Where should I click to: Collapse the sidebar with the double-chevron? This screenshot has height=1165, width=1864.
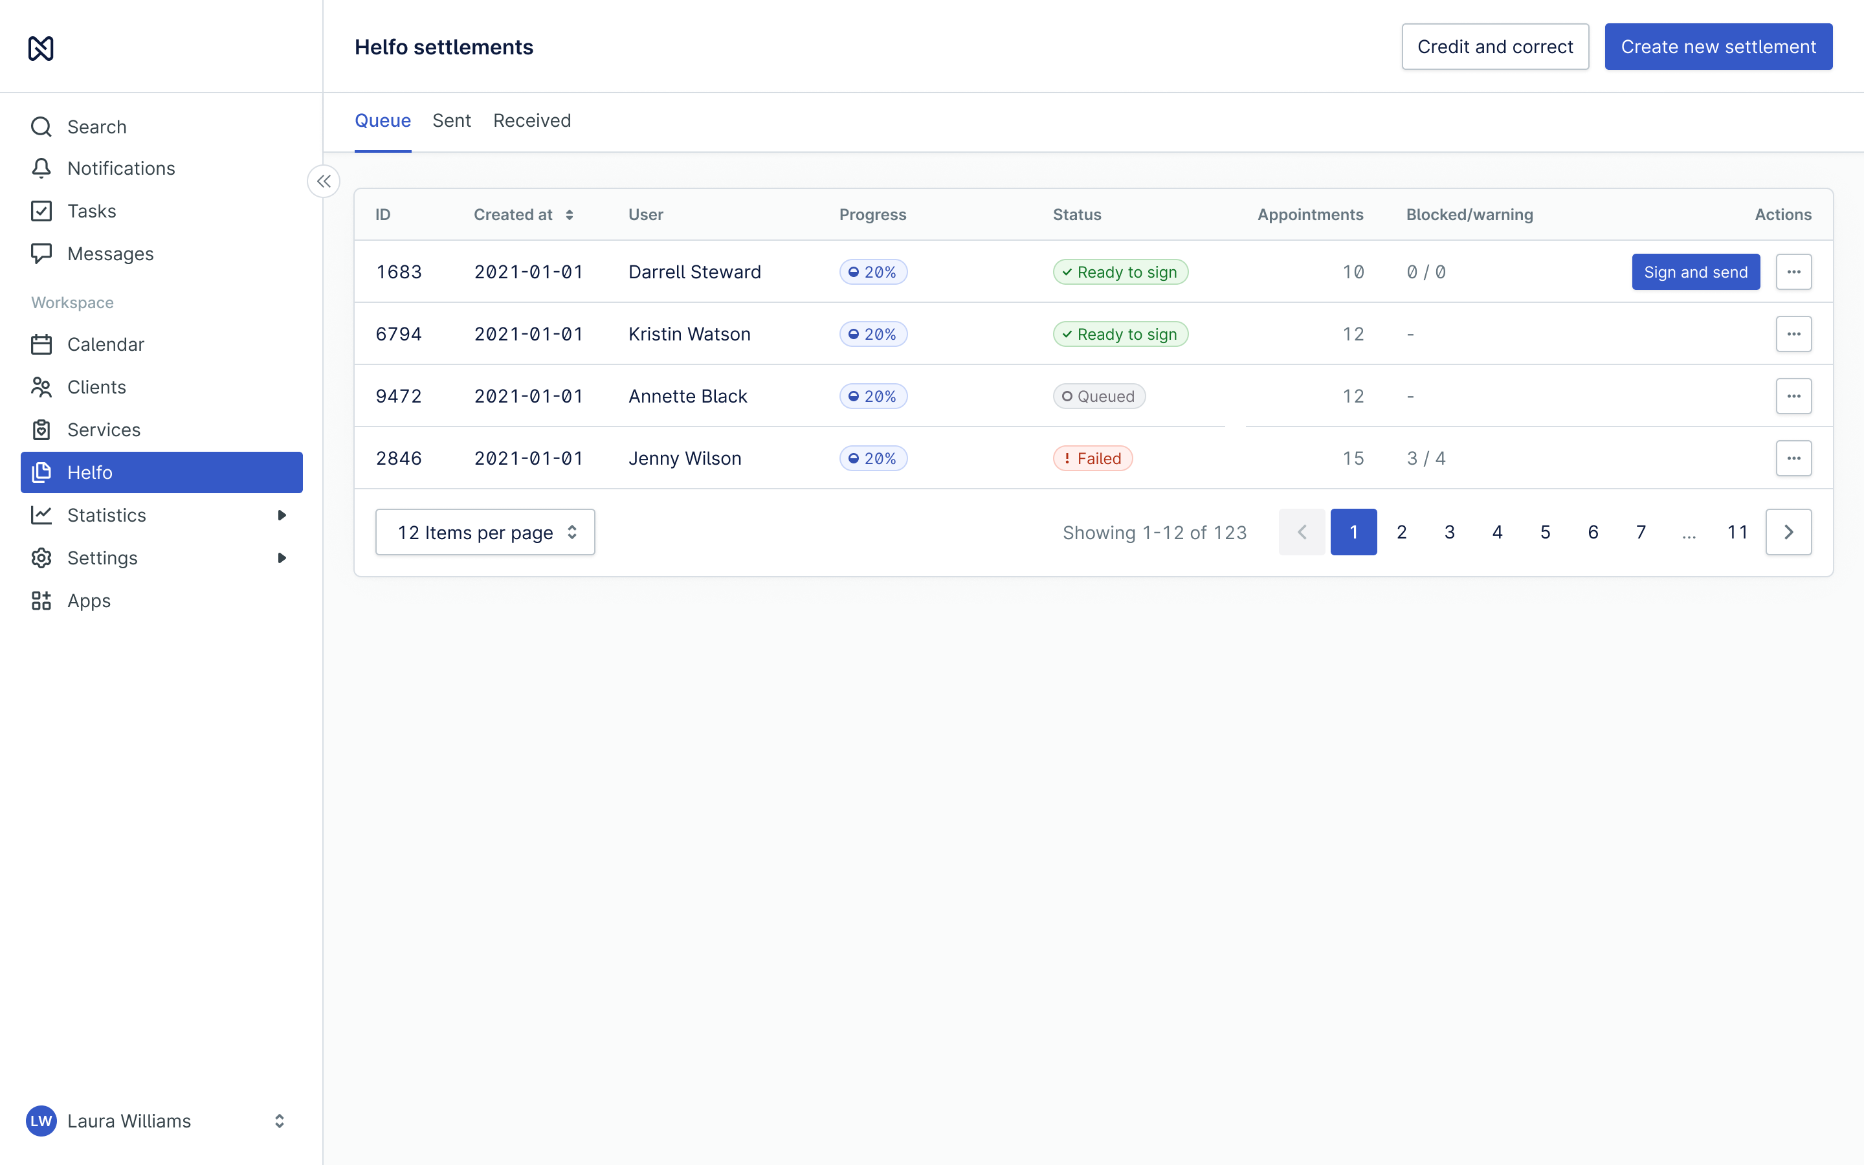click(x=324, y=182)
